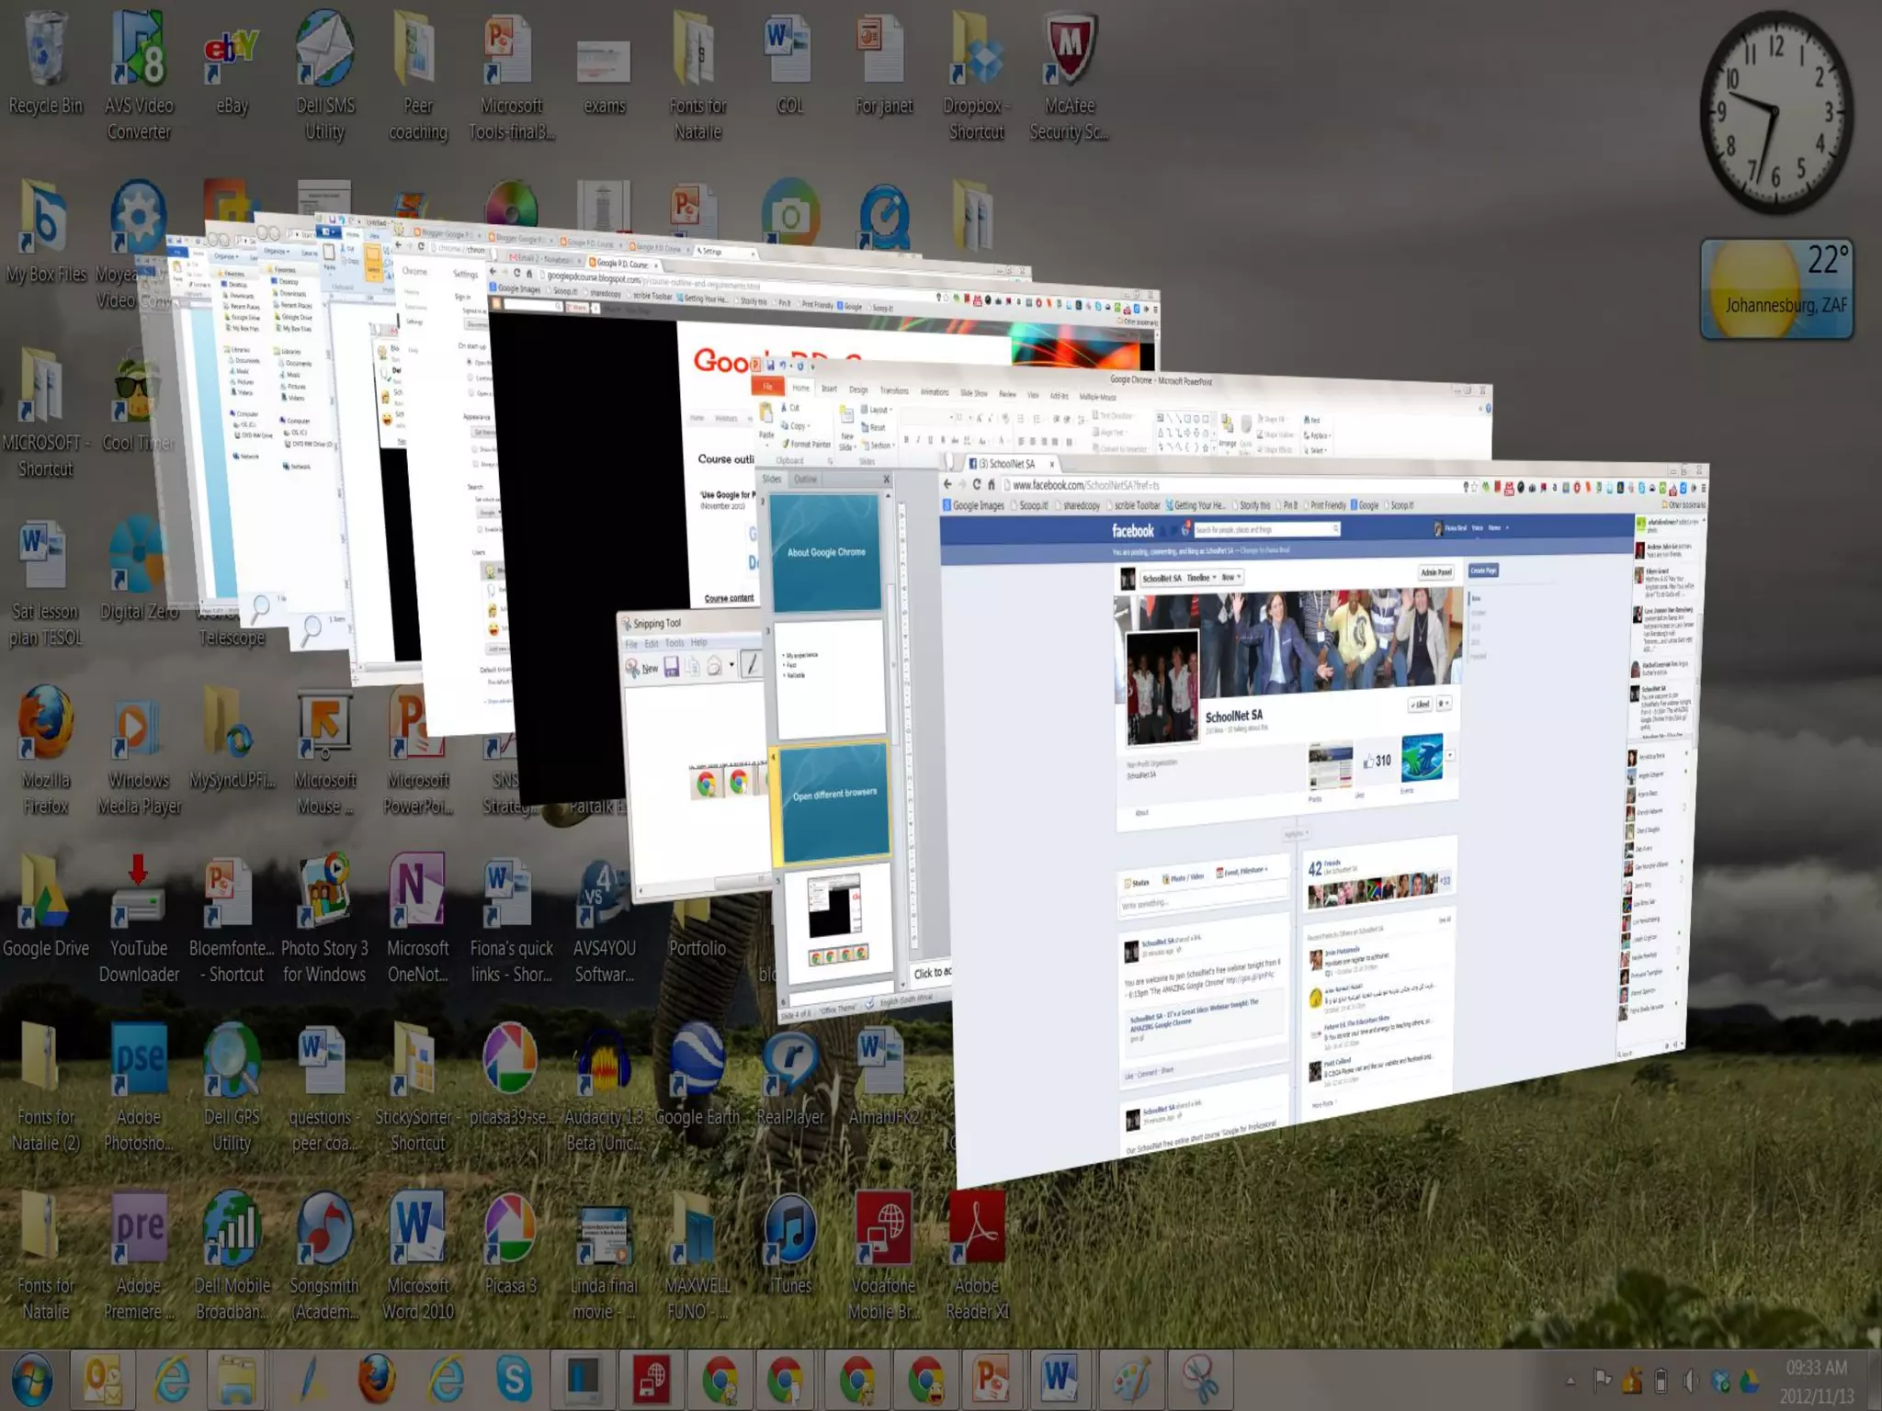Expand the Snipping Tool New dropdown arrow
The image size is (1882, 1411).
(x=731, y=665)
